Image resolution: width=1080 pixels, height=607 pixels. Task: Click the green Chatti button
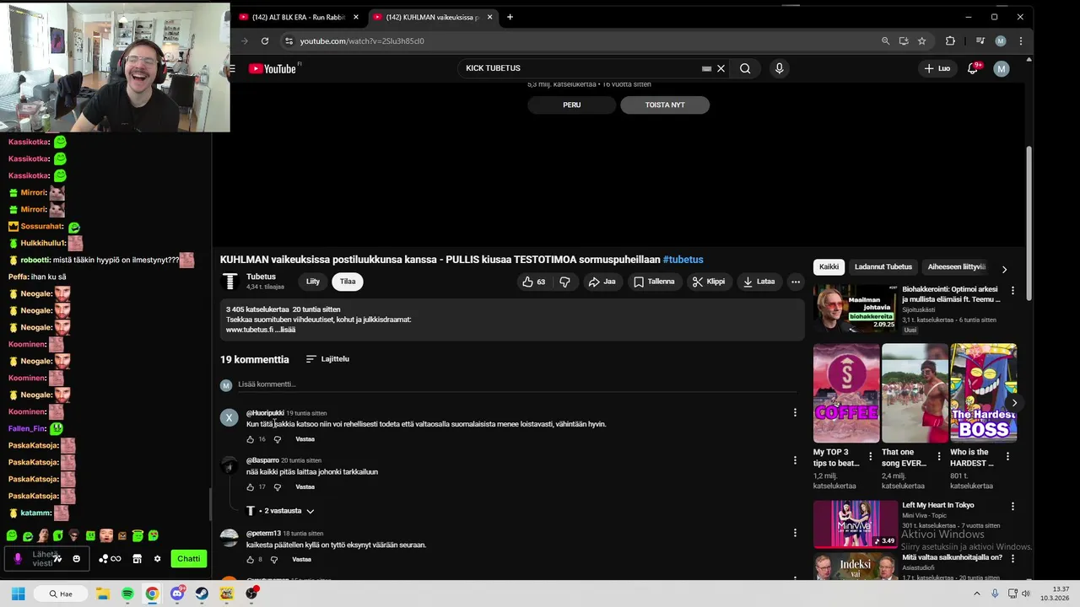click(x=189, y=558)
